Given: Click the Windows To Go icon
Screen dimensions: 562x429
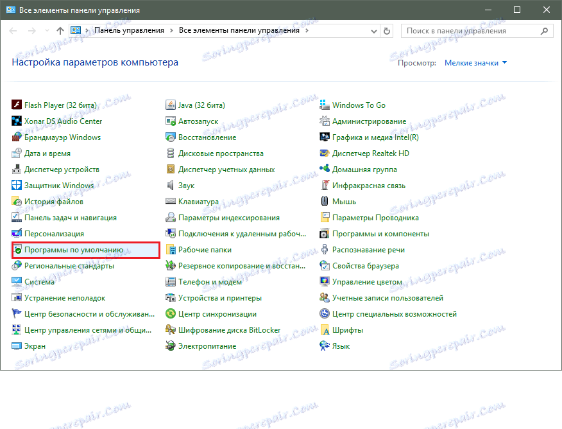Looking at the screenshot, I should pos(325,105).
